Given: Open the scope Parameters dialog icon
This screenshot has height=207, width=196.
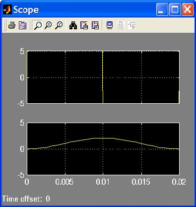Looking at the screenshot, I should [22, 25].
